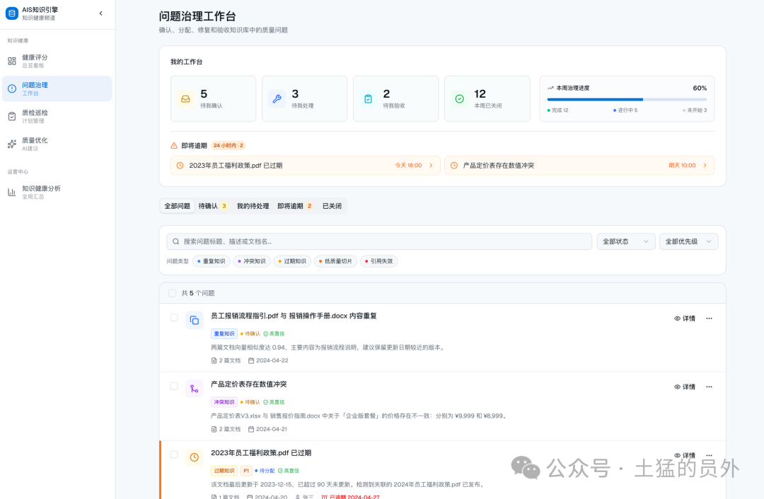This screenshot has height=499, width=764.
Task: Click the 本周已关闭 check circle icon
Action: tap(460, 99)
